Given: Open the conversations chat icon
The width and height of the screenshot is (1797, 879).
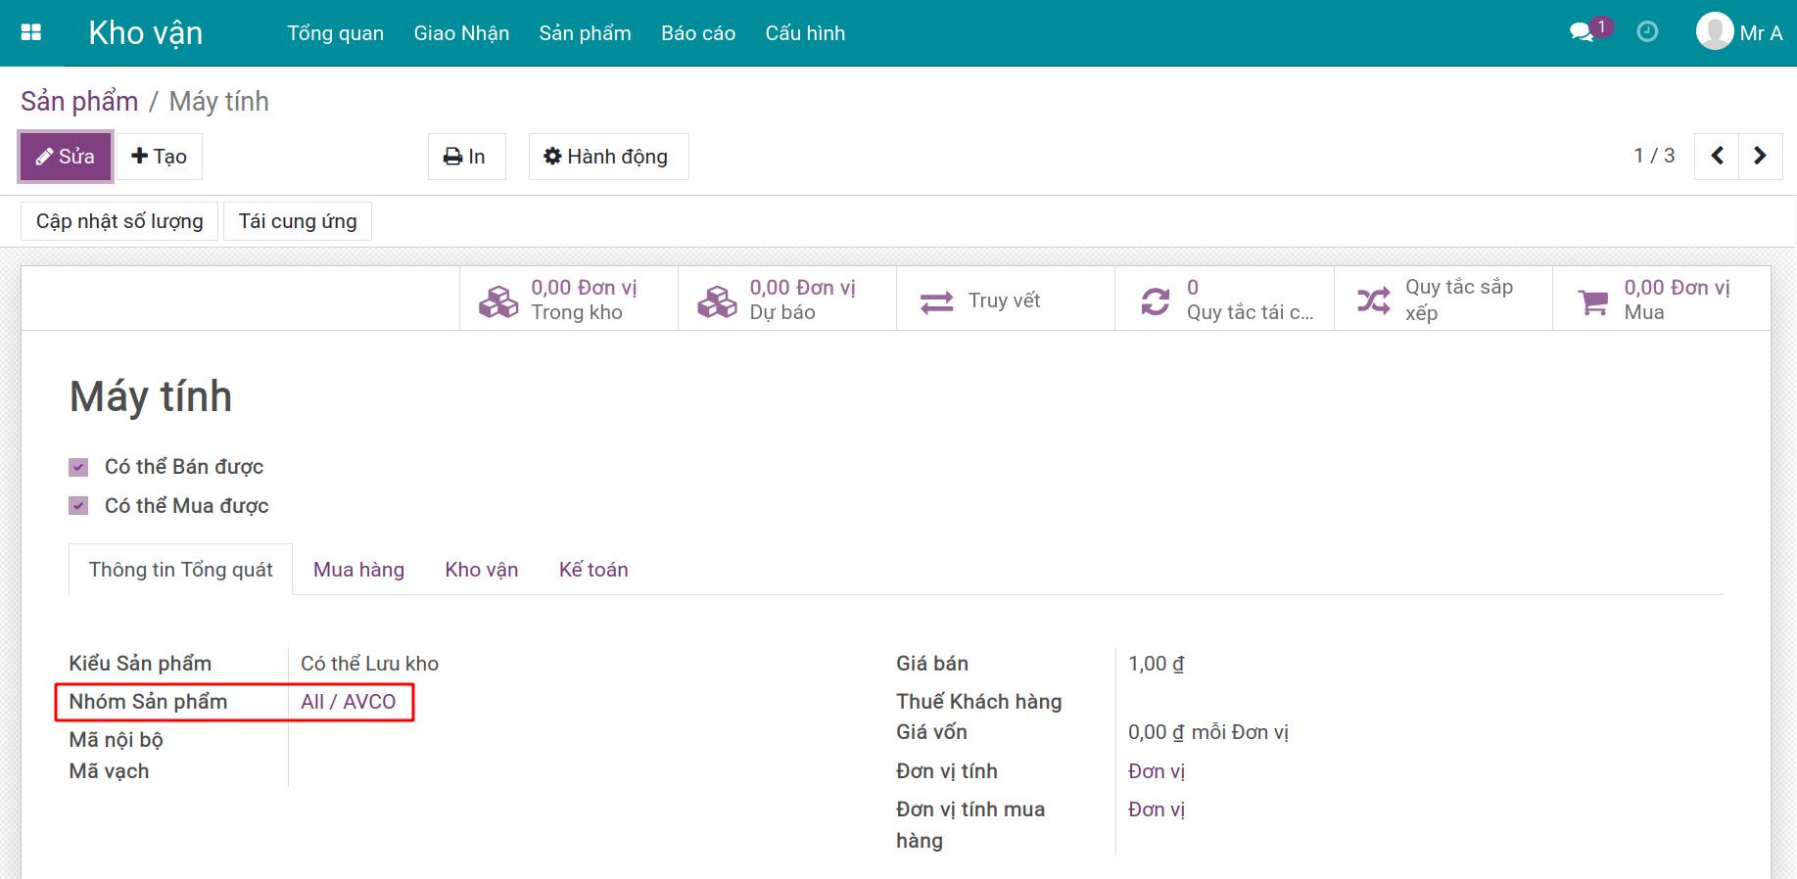Looking at the screenshot, I should point(1582,32).
